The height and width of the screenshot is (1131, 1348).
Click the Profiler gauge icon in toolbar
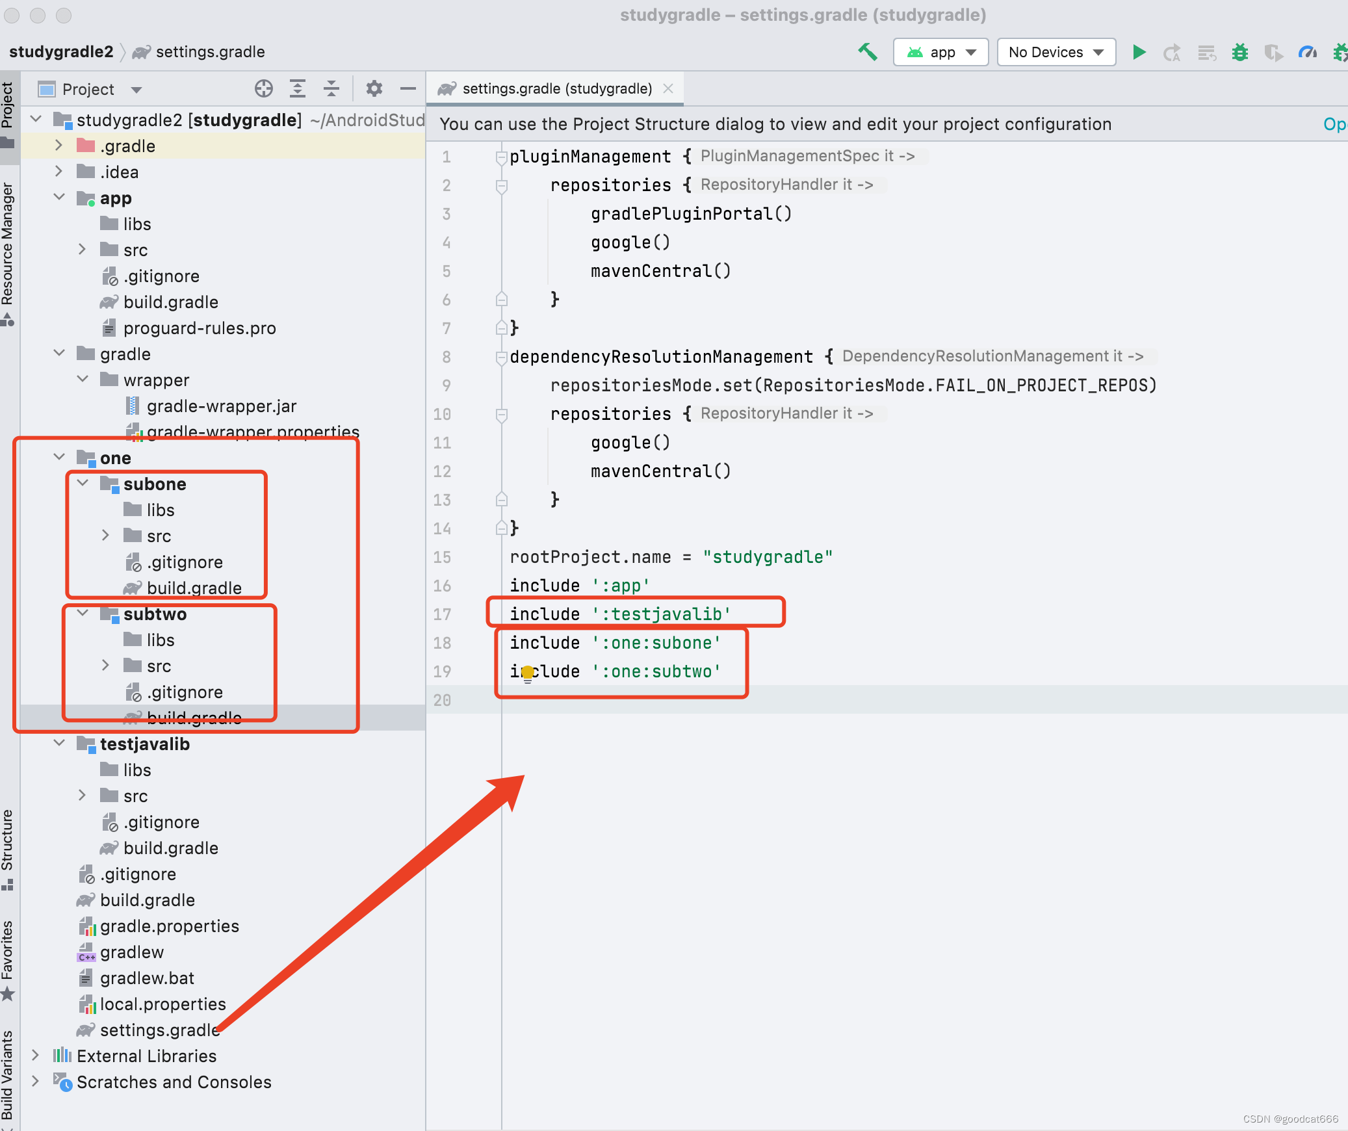[1306, 52]
